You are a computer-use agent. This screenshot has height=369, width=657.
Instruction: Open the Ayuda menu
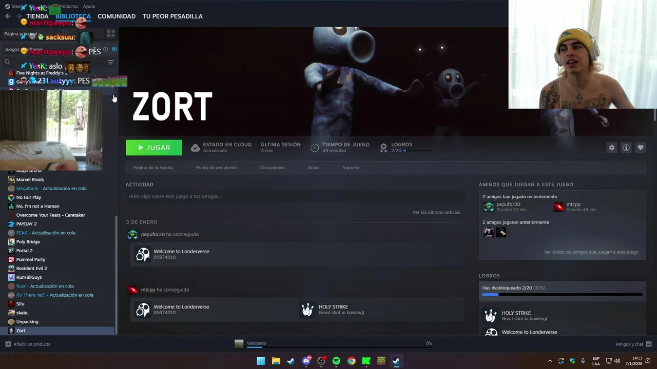tap(89, 6)
